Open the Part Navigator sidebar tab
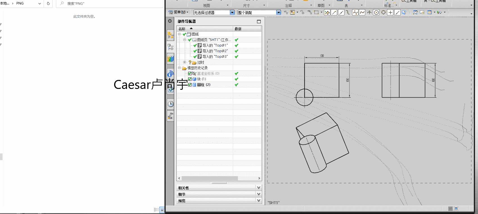Screen dimensions: 478x214 170,47
